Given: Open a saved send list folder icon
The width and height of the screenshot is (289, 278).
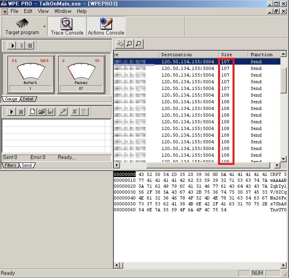Looking at the screenshot, I should click(42, 112).
